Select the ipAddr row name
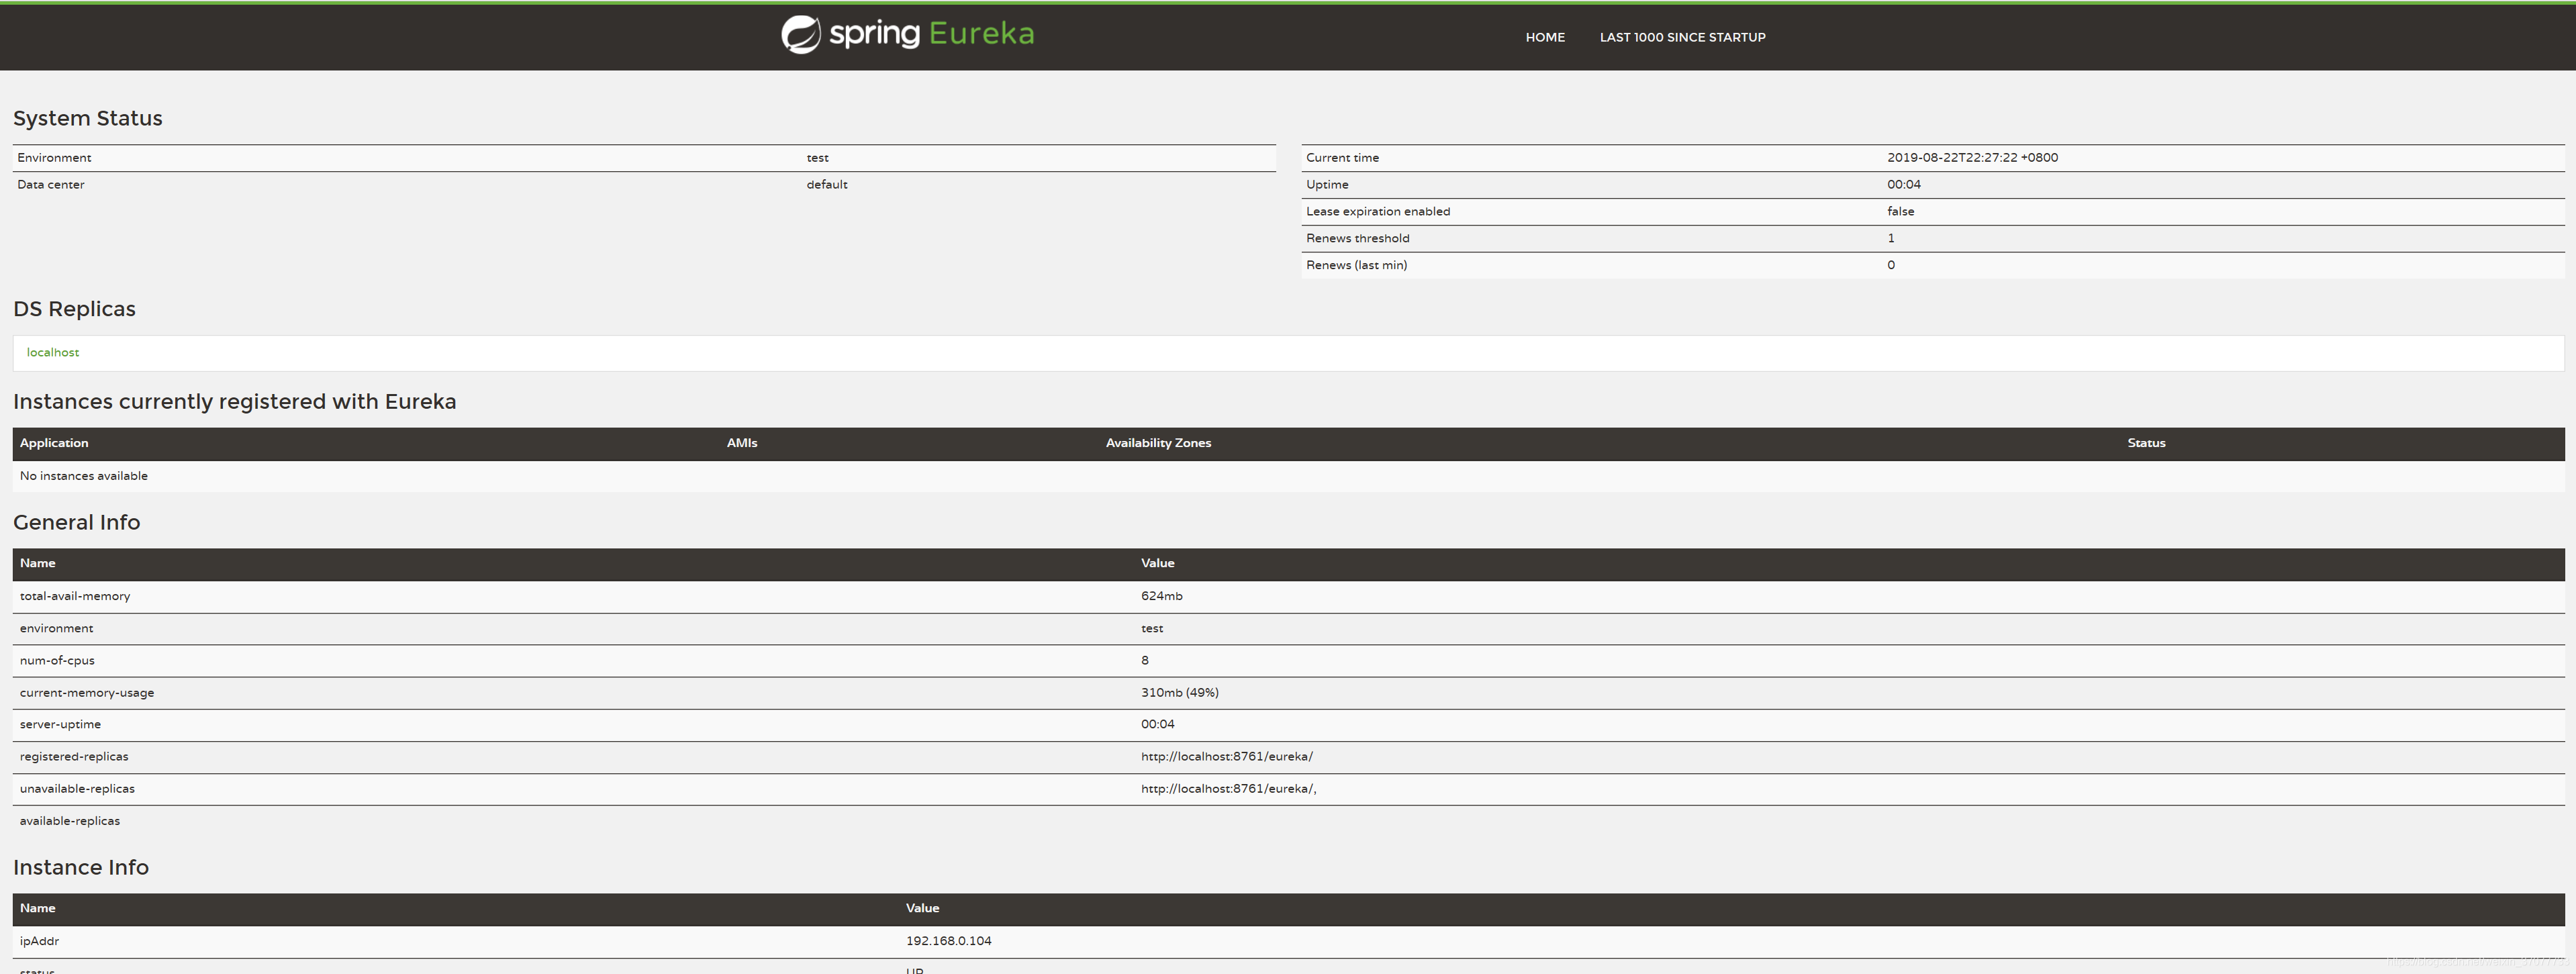 point(39,941)
